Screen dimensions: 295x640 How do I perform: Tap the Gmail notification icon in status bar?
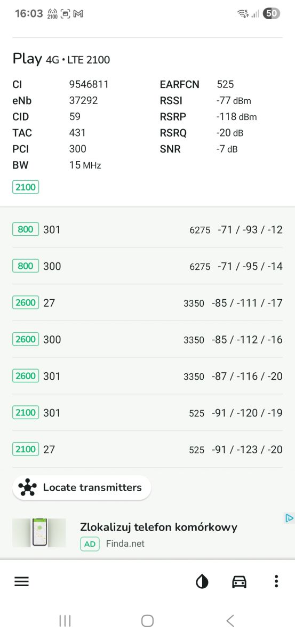(78, 14)
